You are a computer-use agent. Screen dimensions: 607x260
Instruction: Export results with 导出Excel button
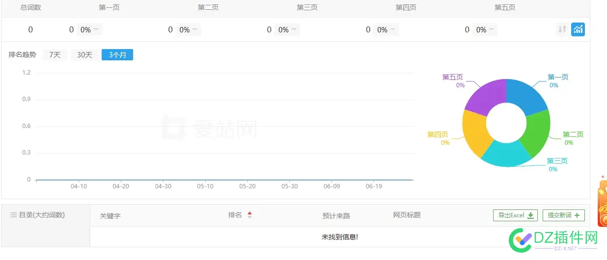click(515, 215)
